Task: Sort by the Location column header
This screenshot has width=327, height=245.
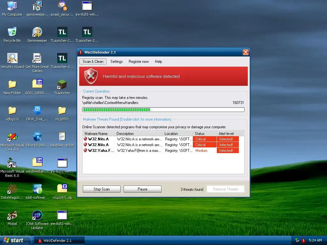Action: point(178,134)
